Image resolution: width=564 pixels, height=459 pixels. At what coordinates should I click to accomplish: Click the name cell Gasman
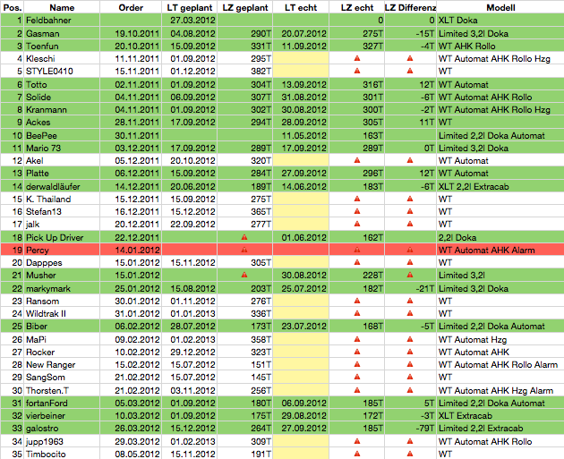pos(62,33)
